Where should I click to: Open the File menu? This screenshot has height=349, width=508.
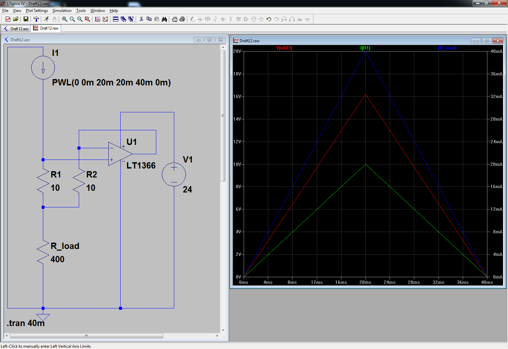(5, 11)
